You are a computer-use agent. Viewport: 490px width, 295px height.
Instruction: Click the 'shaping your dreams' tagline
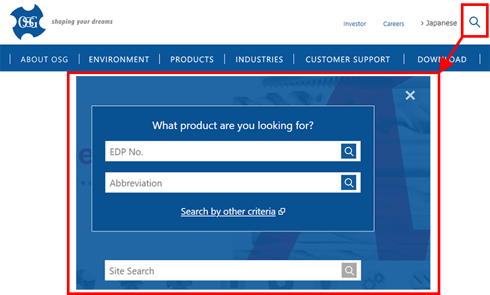tap(82, 22)
